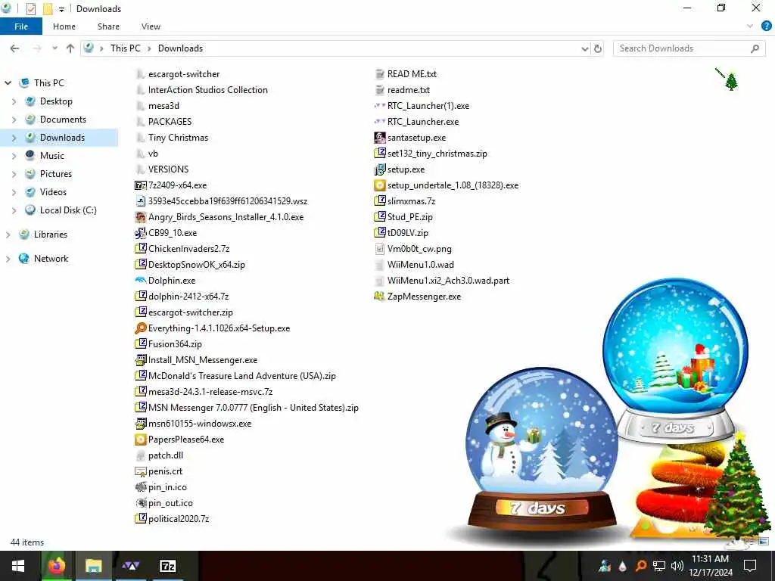Image resolution: width=775 pixels, height=581 pixels.
Task: Select the Install_MSN_Messenger.exe icon
Action: pos(141,359)
